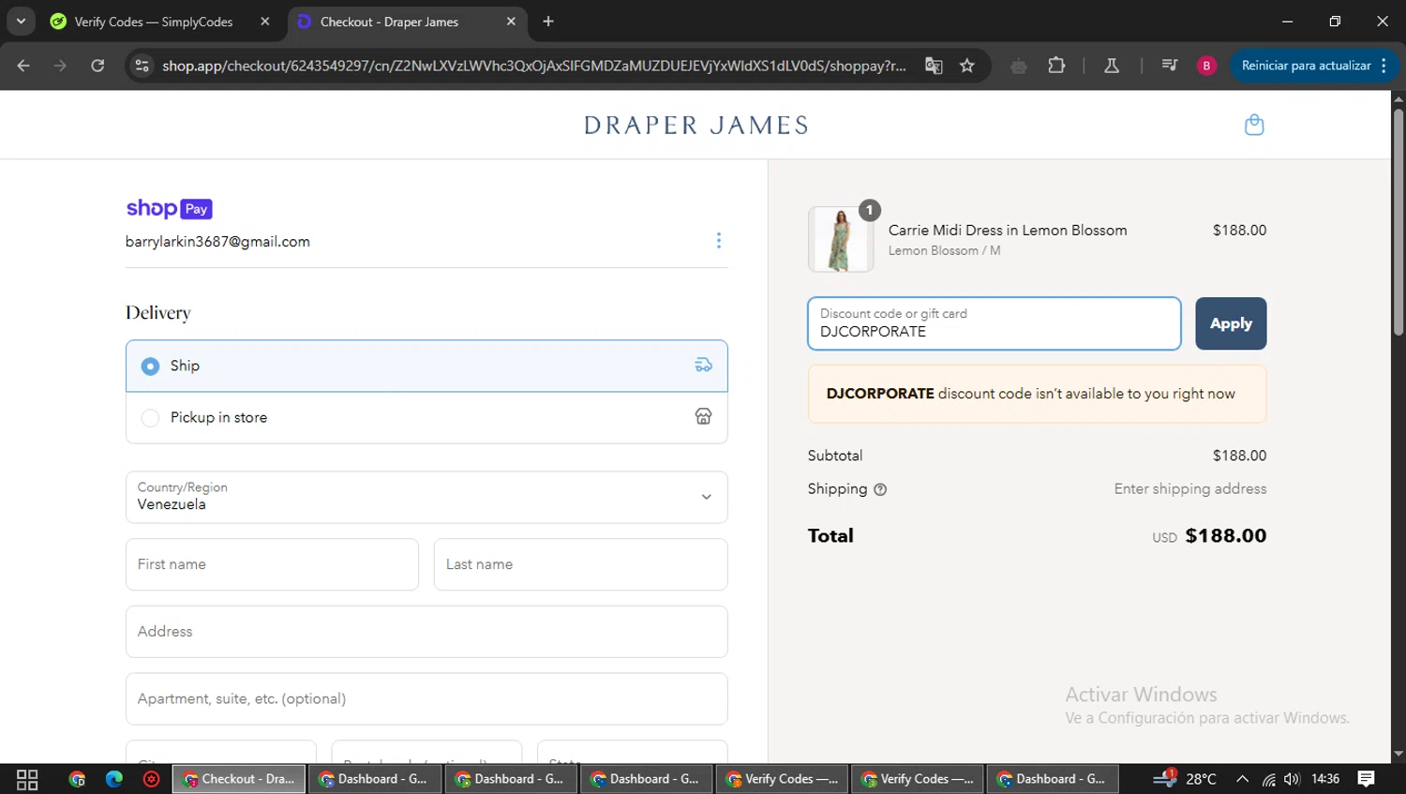Open Chrome Labs flask icon
Screen dimensions: 1406x794
tap(1112, 66)
